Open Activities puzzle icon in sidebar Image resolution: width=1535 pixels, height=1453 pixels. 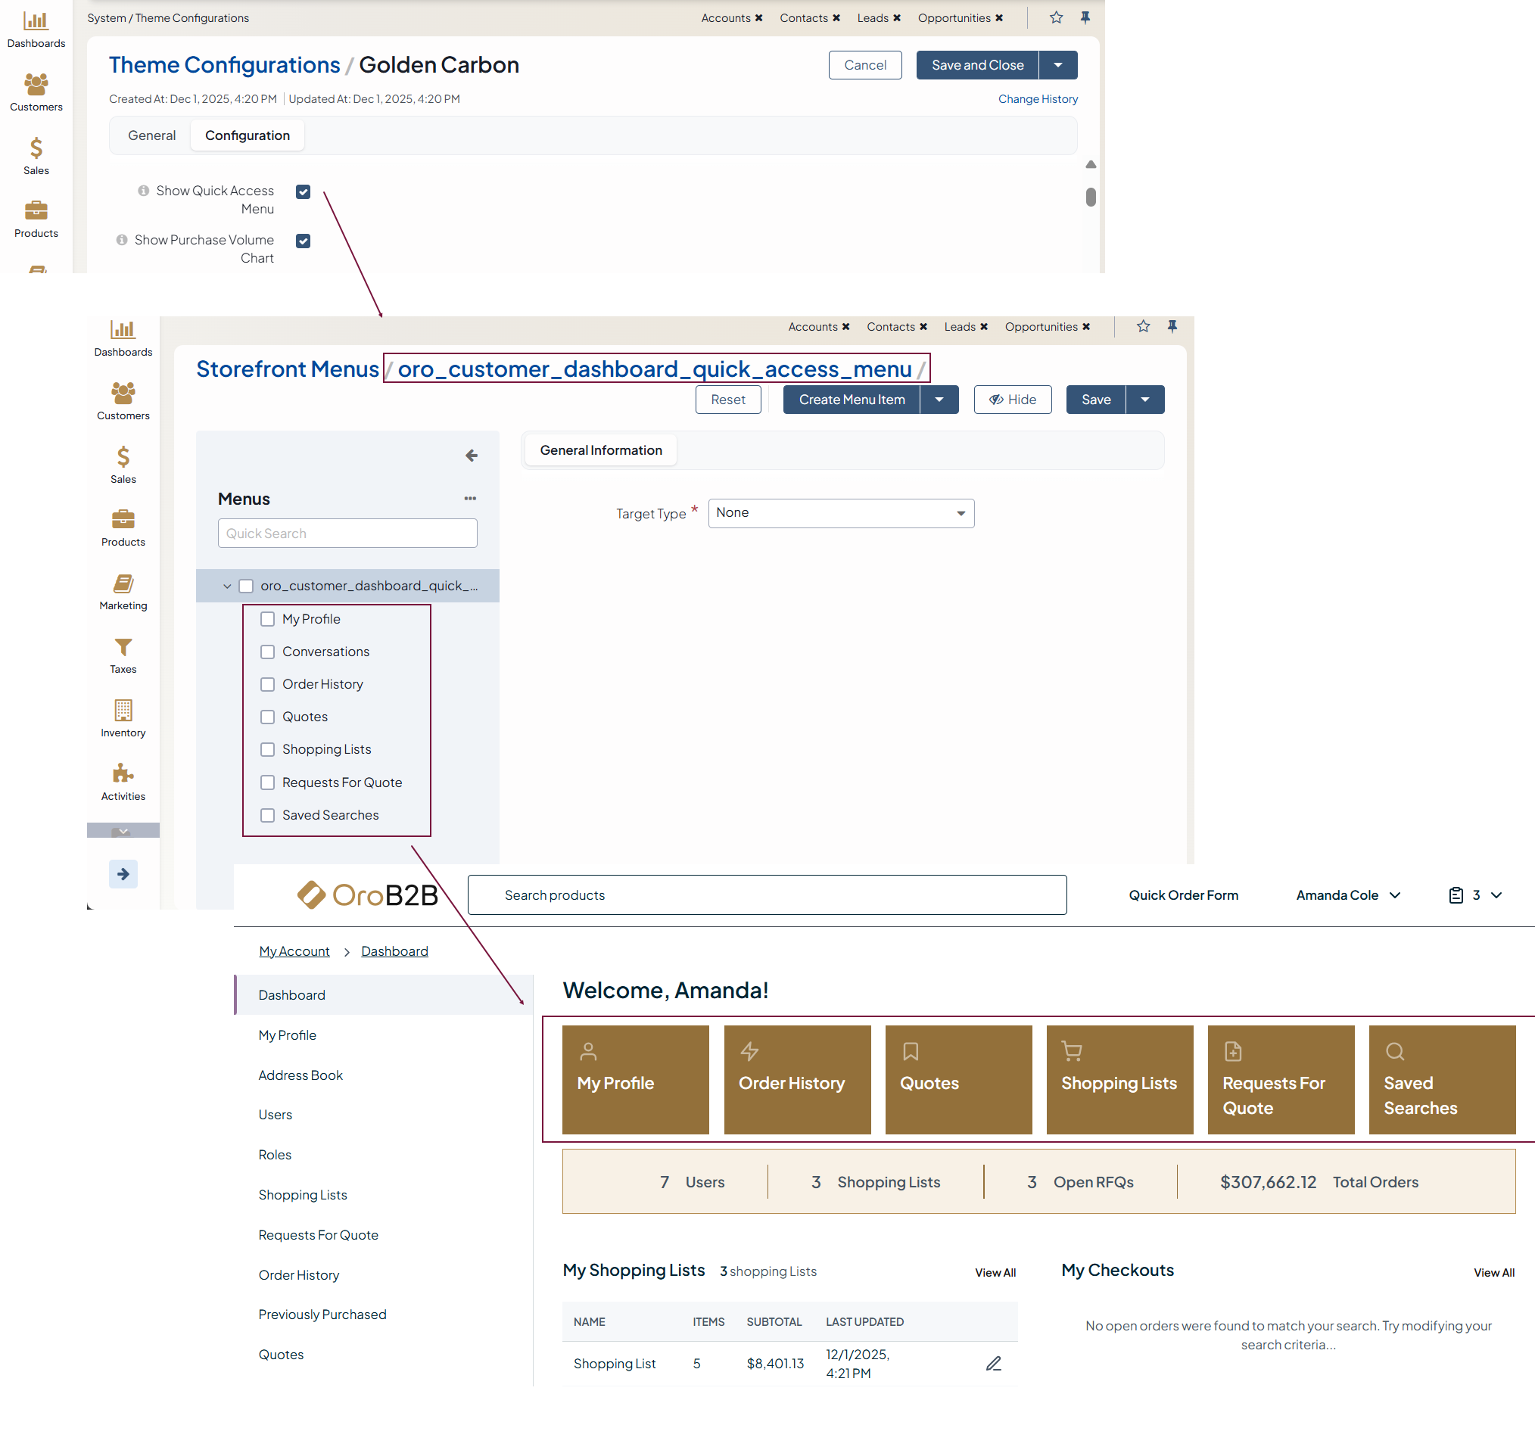[x=123, y=774]
